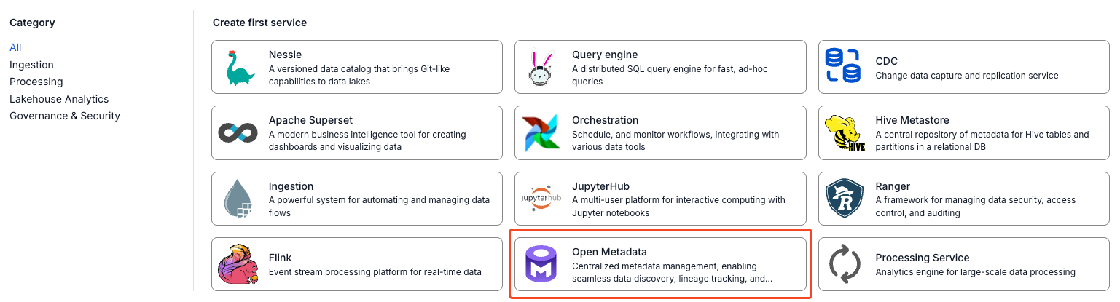Image resolution: width=1120 pixels, height=302 pixels.
Task: Click the CDC database icon
Action: [842, 67]
